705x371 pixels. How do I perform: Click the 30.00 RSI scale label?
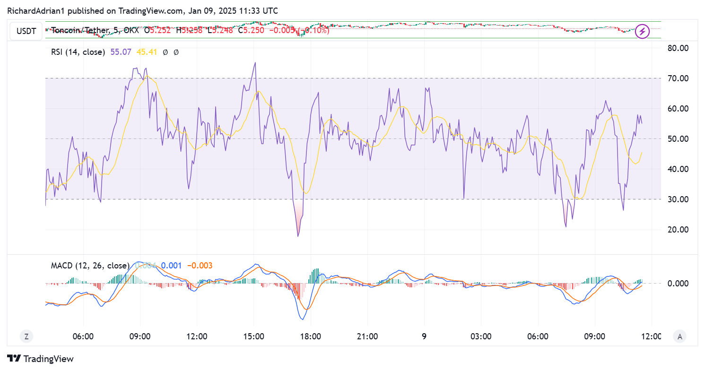point(678,199)
